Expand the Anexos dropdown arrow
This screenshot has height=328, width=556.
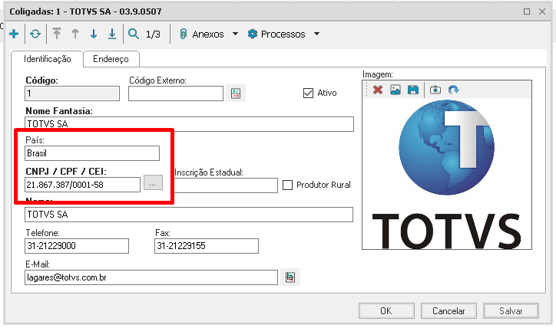tap(235, 34)
